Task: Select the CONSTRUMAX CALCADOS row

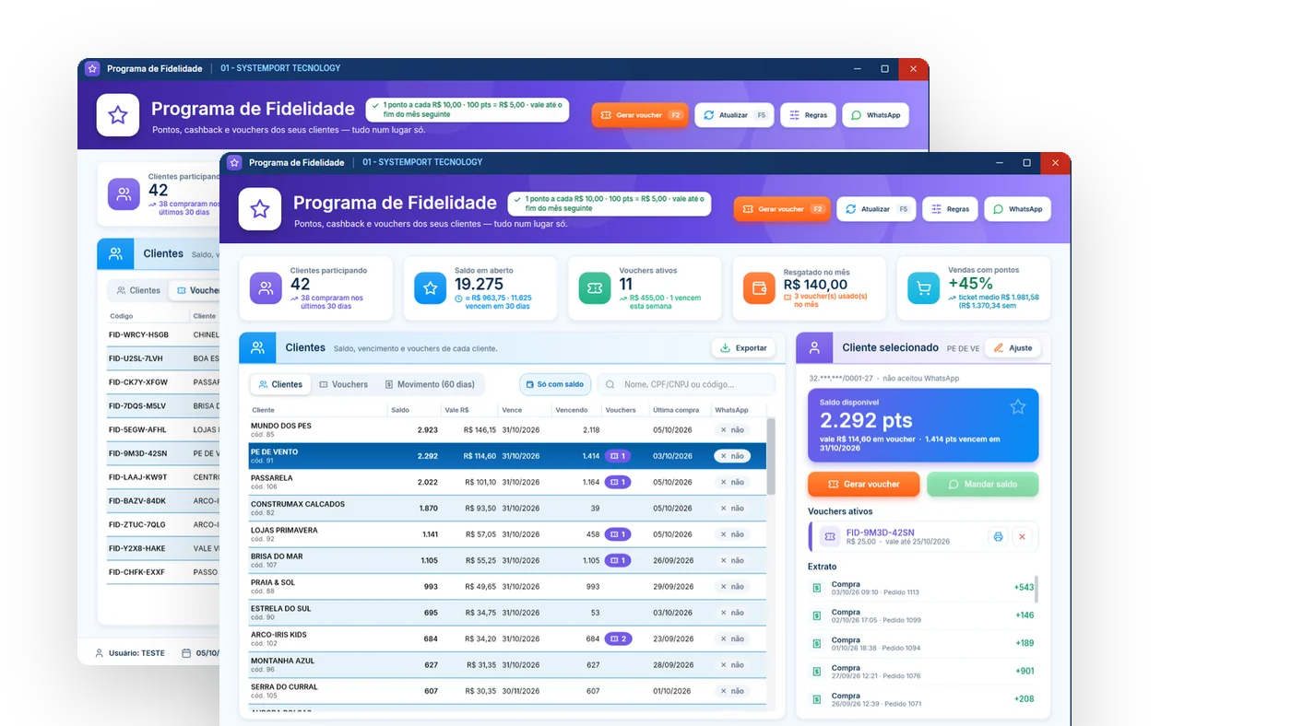Action: (x=507, y=509)
